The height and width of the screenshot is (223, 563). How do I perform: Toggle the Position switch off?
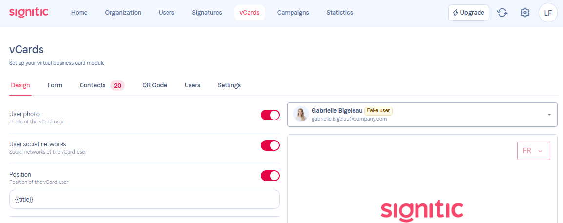(x=270, y=176)
